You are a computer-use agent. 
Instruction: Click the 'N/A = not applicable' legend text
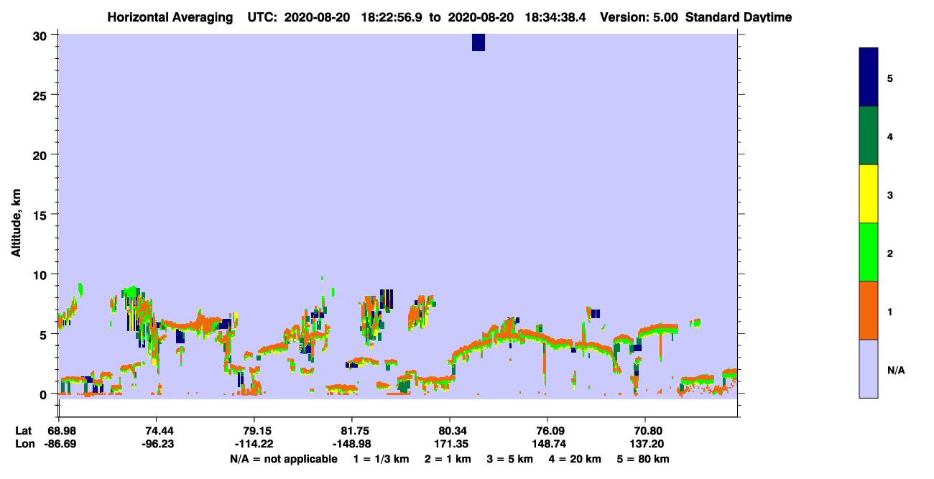[x=283, y=459]
